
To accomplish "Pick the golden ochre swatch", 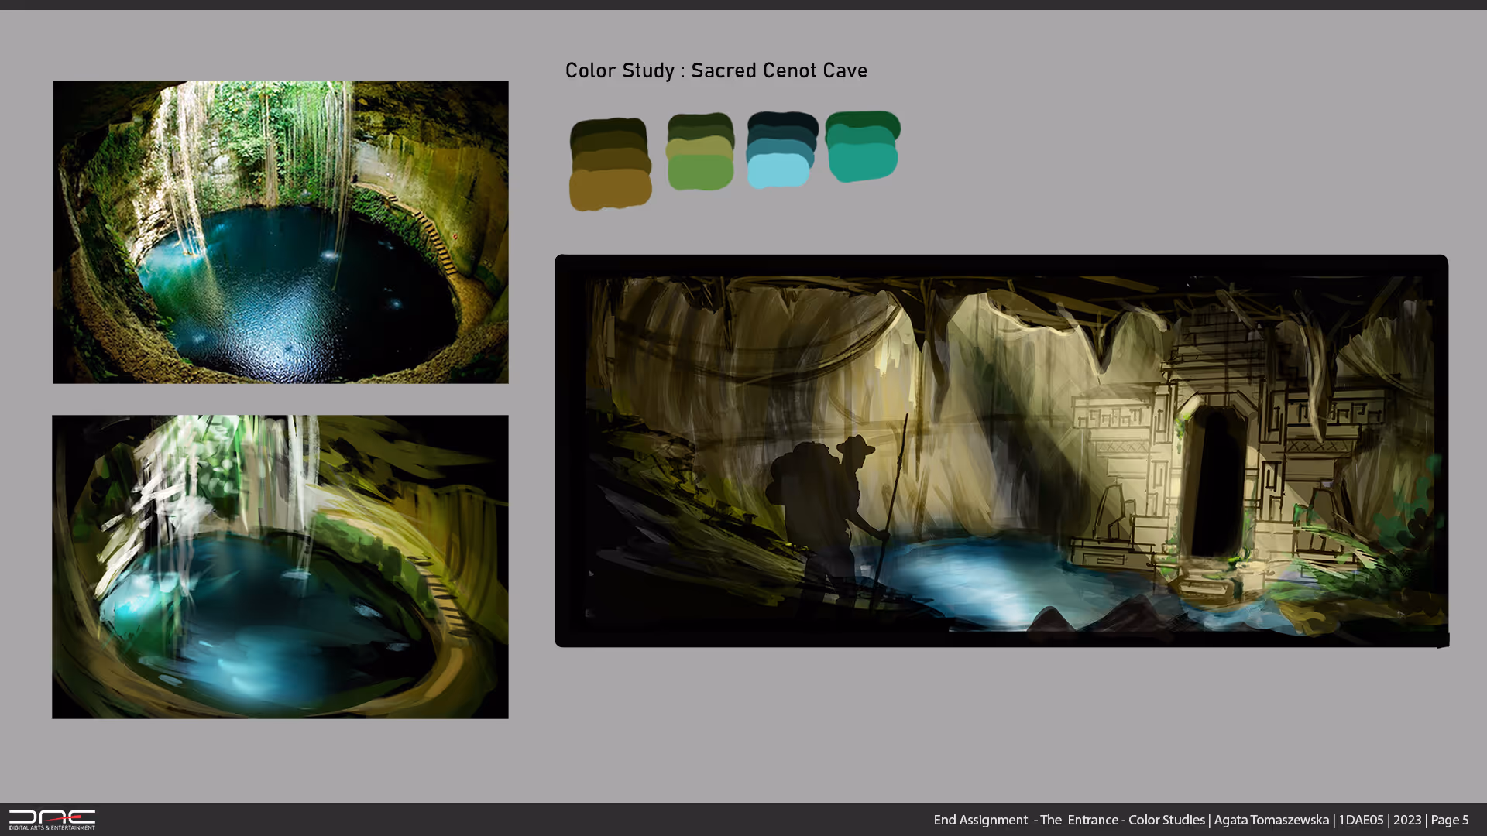I will [x=610, y=190].
